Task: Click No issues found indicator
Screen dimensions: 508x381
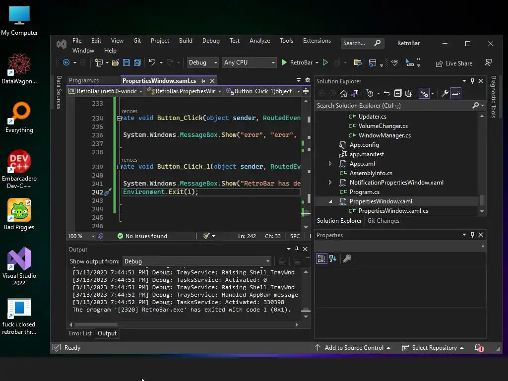Action: 142,236
